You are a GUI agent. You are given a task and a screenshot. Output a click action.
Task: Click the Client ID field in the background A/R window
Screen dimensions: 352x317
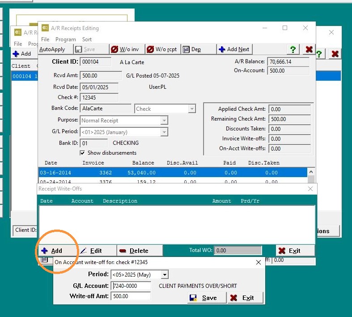click(x=25, y=230)
